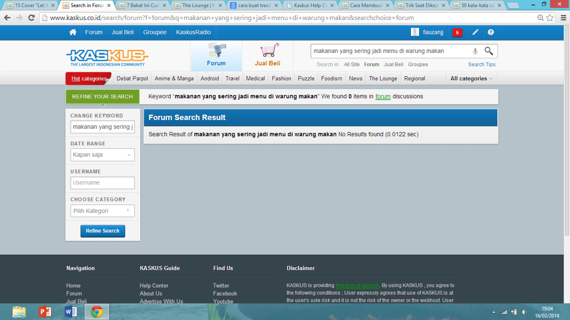The height and width of the screenshot is (320, 570).
Task: Close the Search in Forum tab
Action: click(109, 5)
